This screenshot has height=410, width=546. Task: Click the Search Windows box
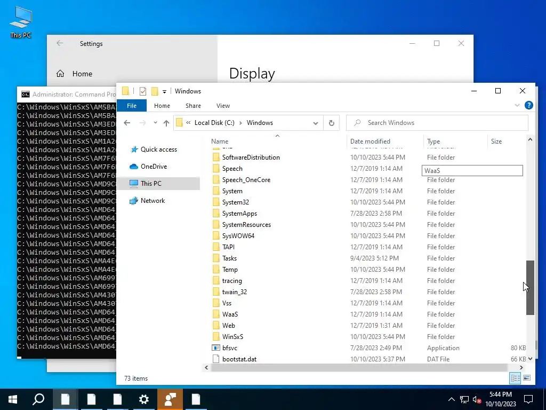coord(437,123)
